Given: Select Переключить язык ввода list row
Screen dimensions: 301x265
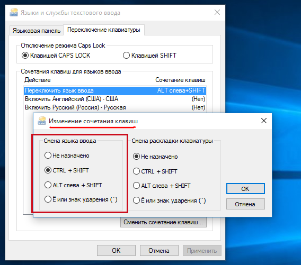Looking at the screenshot, I should 115,90.
